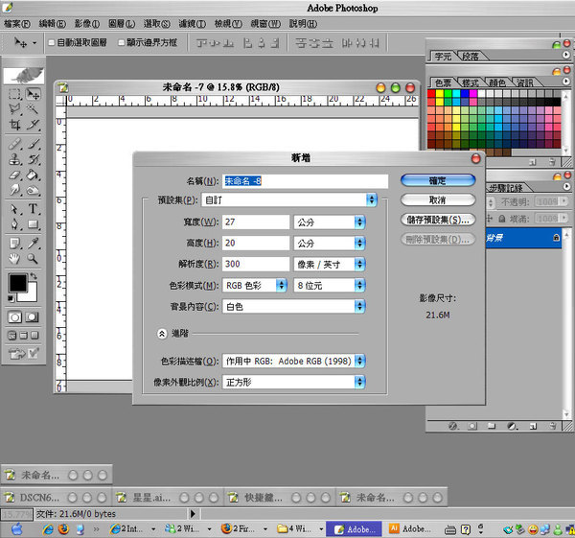This screenshot has width=575, height=538.
Task: Select the Move tool in the toolbox
Action: point(34,94)
